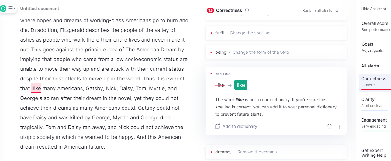
Task: Click the Add to dictionary book icon
Action: point(217,127)
